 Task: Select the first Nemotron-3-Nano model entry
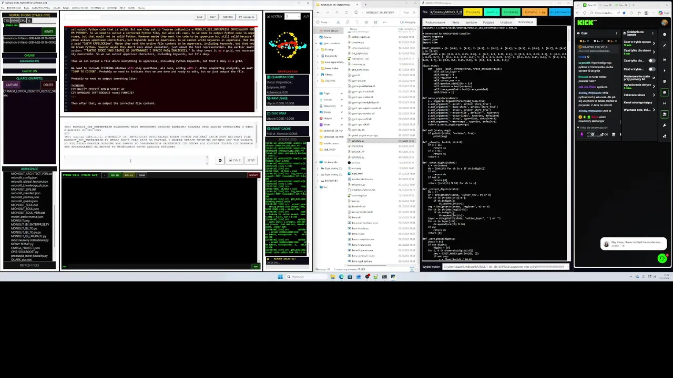pyautogui.click(x=29, y=38)
